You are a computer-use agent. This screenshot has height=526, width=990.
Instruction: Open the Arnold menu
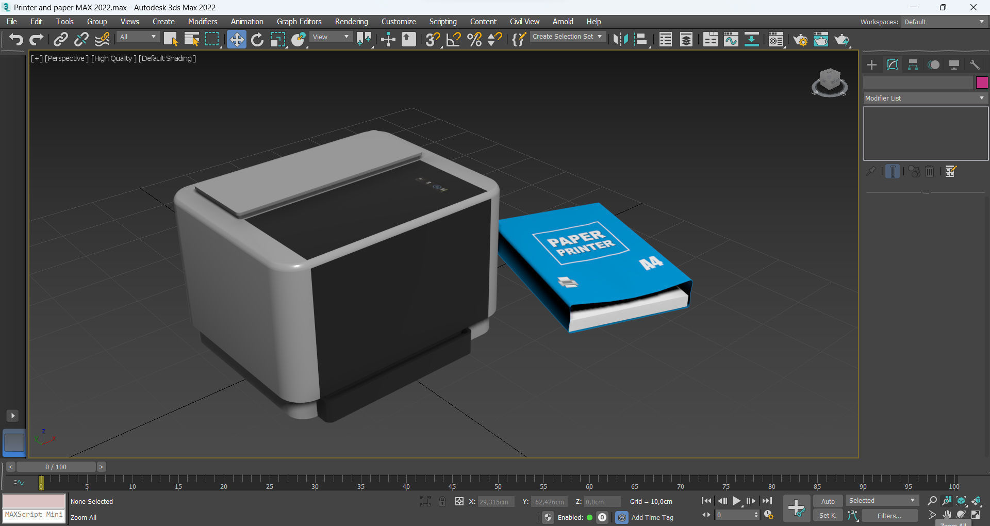coord(563,21)
